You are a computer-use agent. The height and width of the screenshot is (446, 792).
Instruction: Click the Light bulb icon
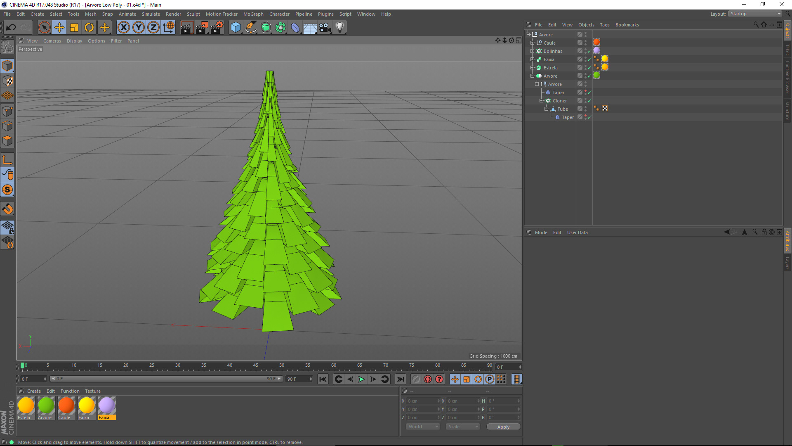click(339, 28)
